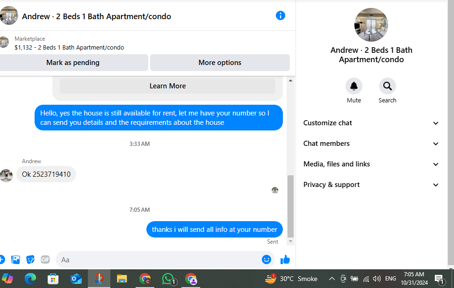454x288 pixels.
Task: Expand Media, files and links section
Action: click(371, 164)
